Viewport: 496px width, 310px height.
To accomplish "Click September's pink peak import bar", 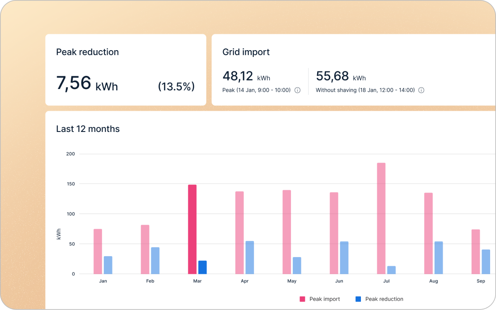I will [x=475, y=251].
